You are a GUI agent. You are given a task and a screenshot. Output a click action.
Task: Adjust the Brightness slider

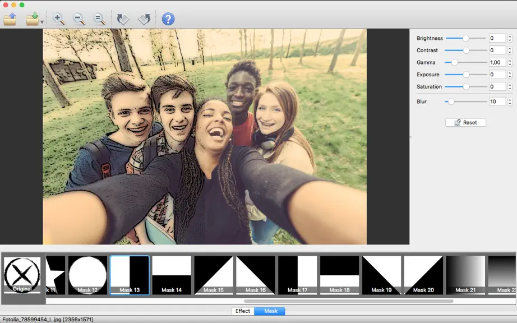click(x=465, y=38)
